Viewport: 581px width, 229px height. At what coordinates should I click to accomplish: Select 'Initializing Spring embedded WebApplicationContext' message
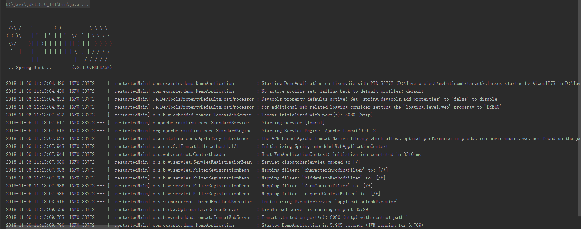(x=325, y=146)
